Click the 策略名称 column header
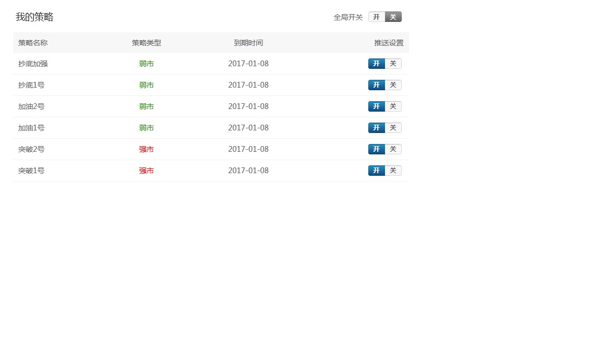This screenshot has height=338, width=601. coord(33,43)
